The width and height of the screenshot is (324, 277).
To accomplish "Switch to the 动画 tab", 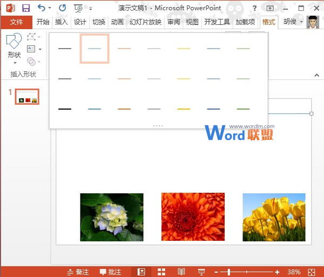I will click(117, 22).
